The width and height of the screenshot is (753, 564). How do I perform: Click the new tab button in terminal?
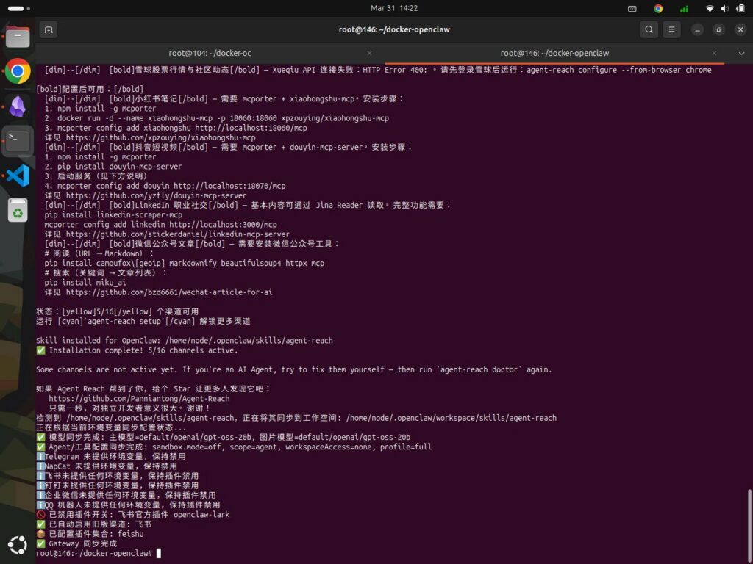click(x=49, y=29)
